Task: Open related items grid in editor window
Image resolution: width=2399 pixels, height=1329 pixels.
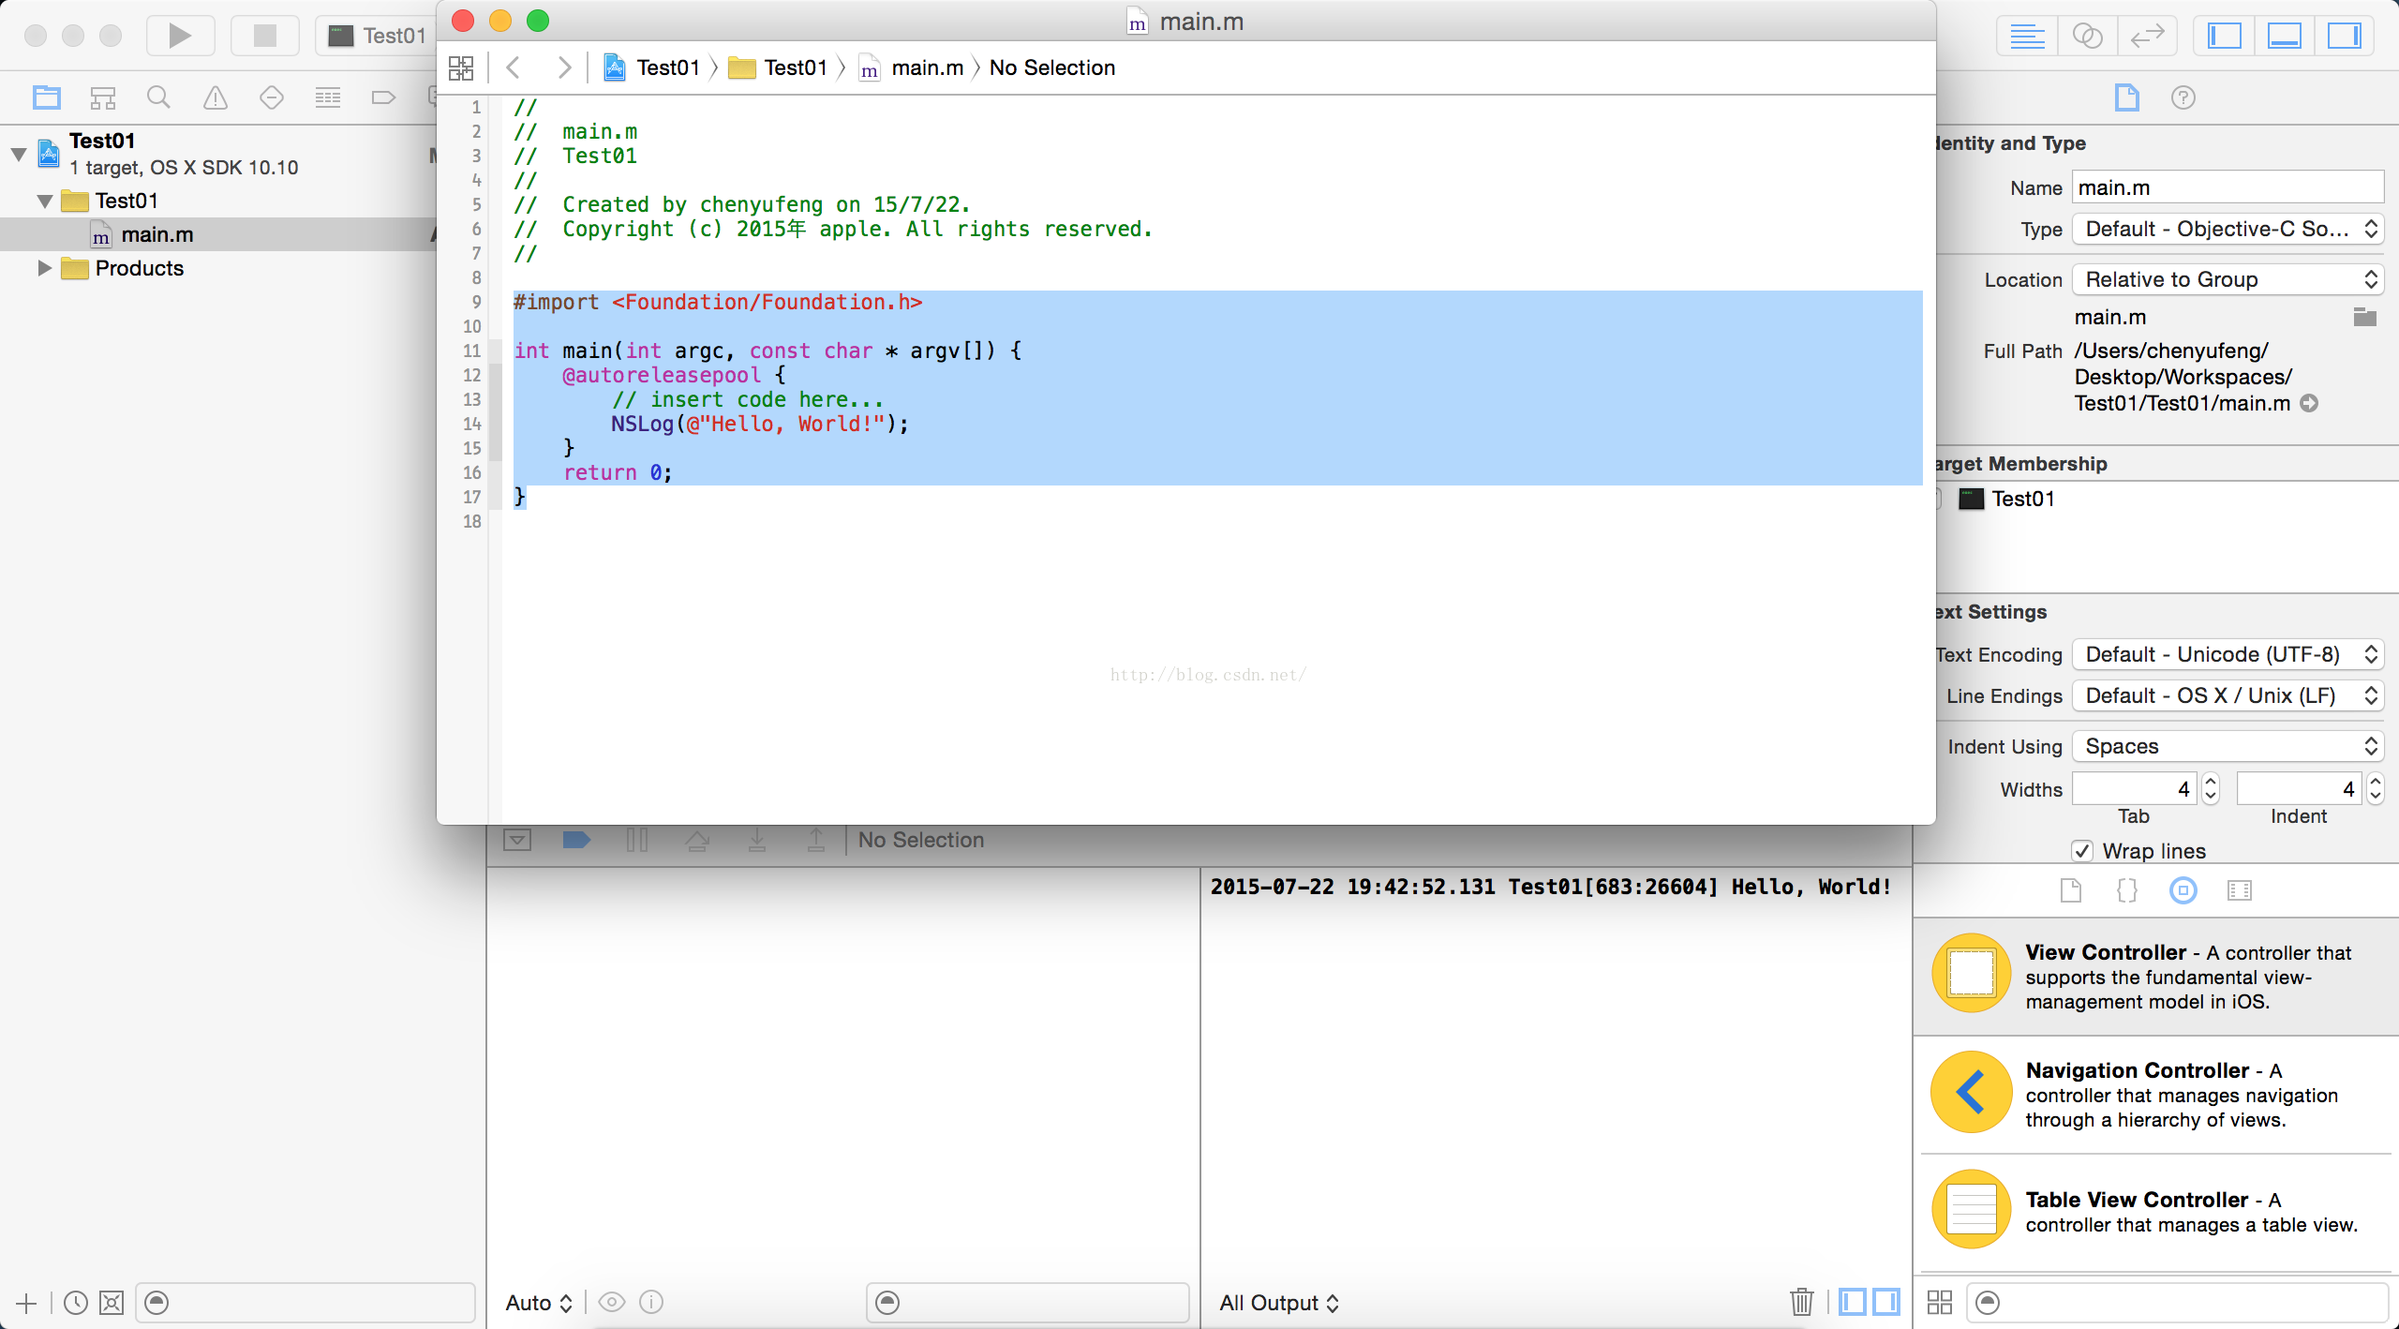Action: [x=461, y=67]
